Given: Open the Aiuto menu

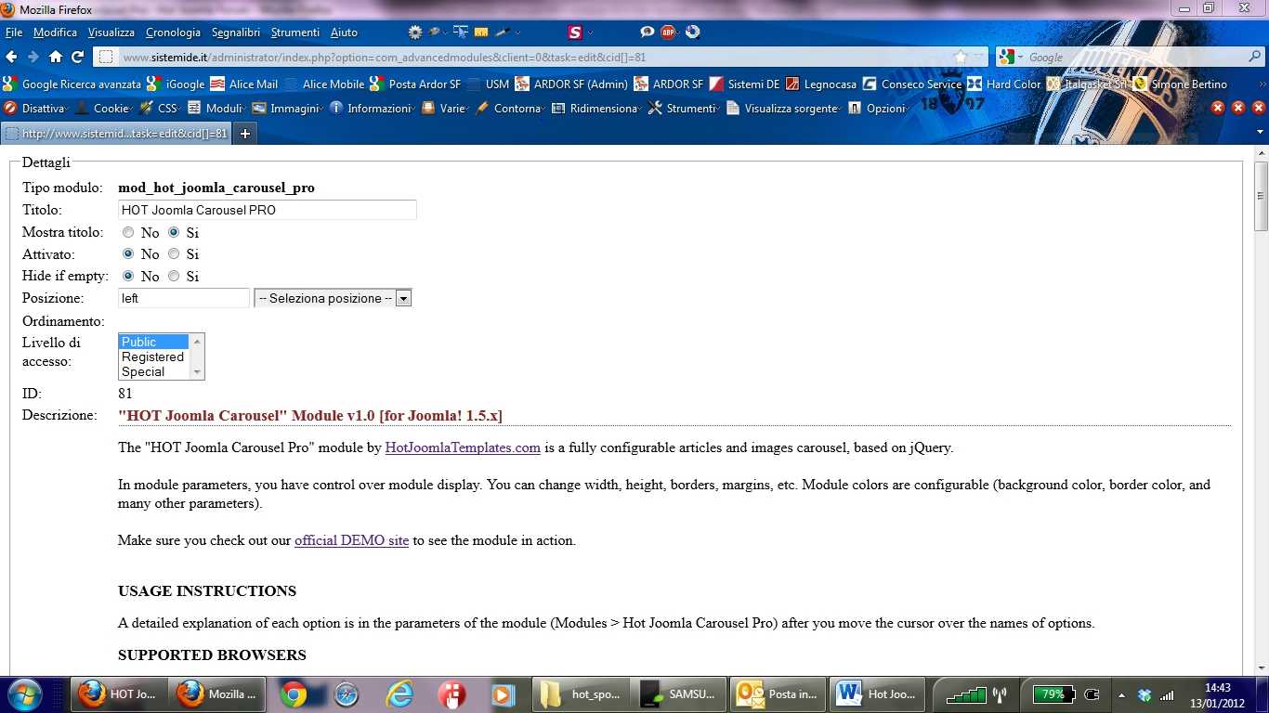Looking at the screenshot, I should click(344, 32).
